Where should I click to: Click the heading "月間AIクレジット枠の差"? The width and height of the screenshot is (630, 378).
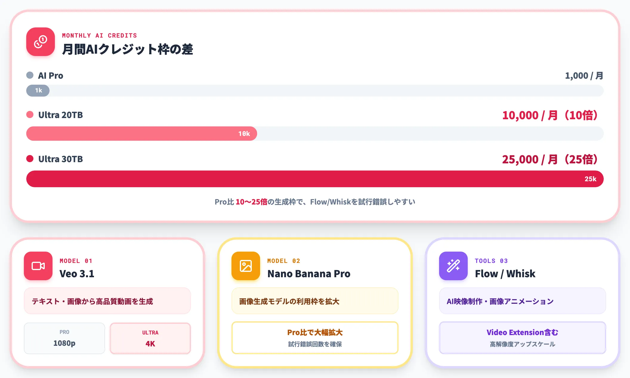128,49
